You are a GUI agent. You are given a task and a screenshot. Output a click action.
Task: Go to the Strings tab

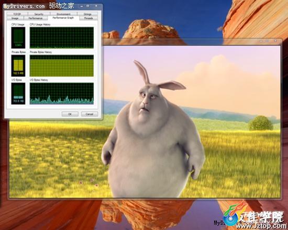[87, 14]
